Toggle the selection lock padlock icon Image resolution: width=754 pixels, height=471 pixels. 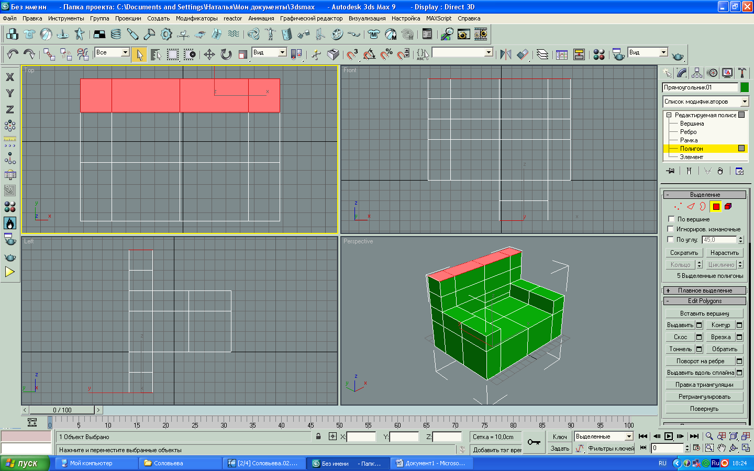tap(318, 436)
